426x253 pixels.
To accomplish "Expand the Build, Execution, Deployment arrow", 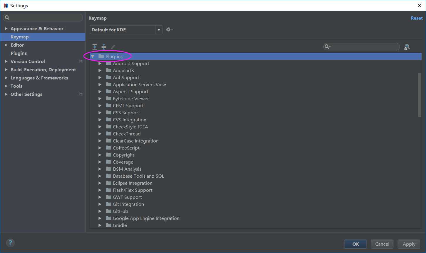I will [6, 70].
